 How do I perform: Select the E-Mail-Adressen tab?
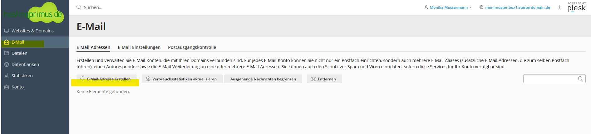tap(93, 47)
